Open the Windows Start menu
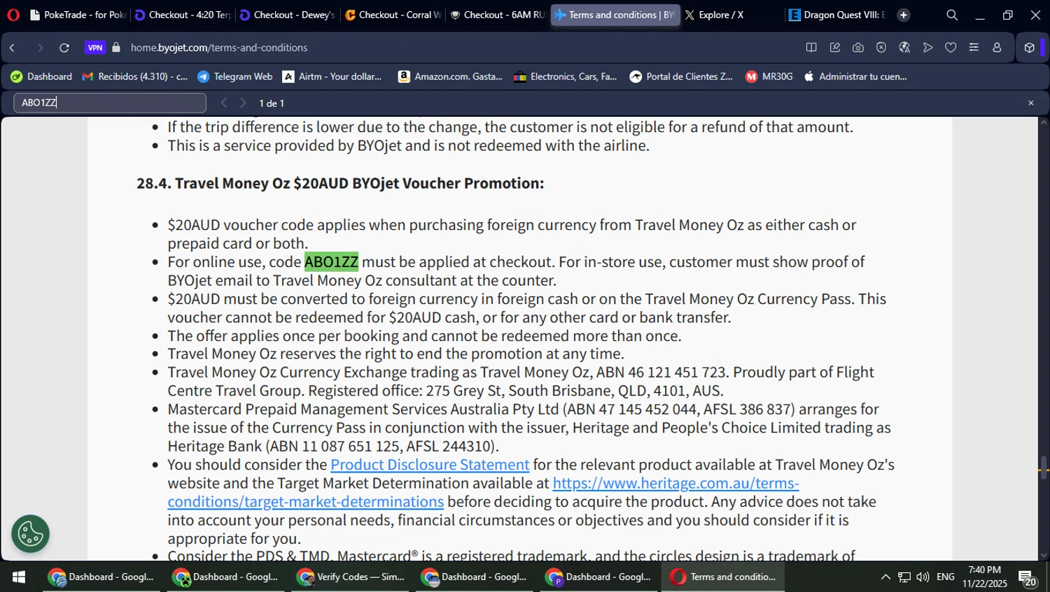This screenshot has width=1050, height=592. tap(19, 577)
